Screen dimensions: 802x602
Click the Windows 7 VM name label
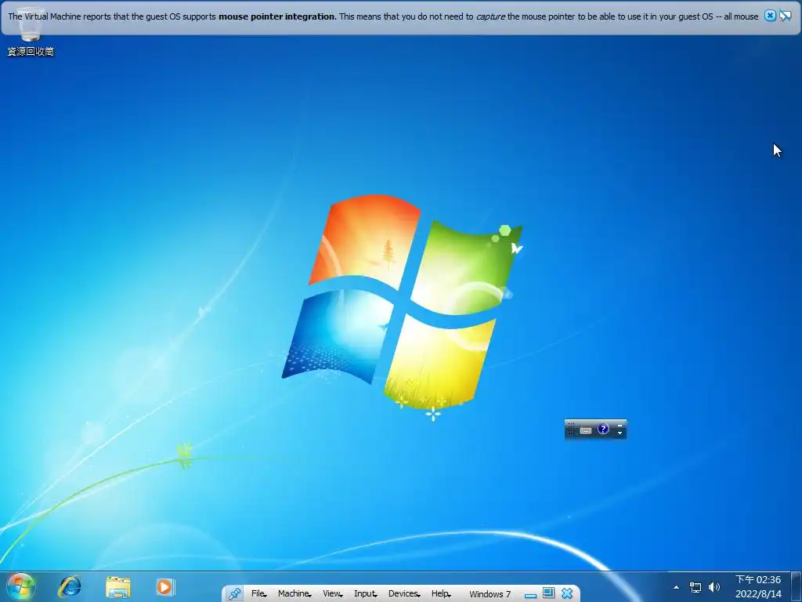tap(490, 594)
